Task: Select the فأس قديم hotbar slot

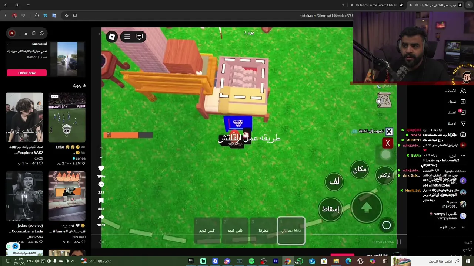Action: [x=235, y=231]
